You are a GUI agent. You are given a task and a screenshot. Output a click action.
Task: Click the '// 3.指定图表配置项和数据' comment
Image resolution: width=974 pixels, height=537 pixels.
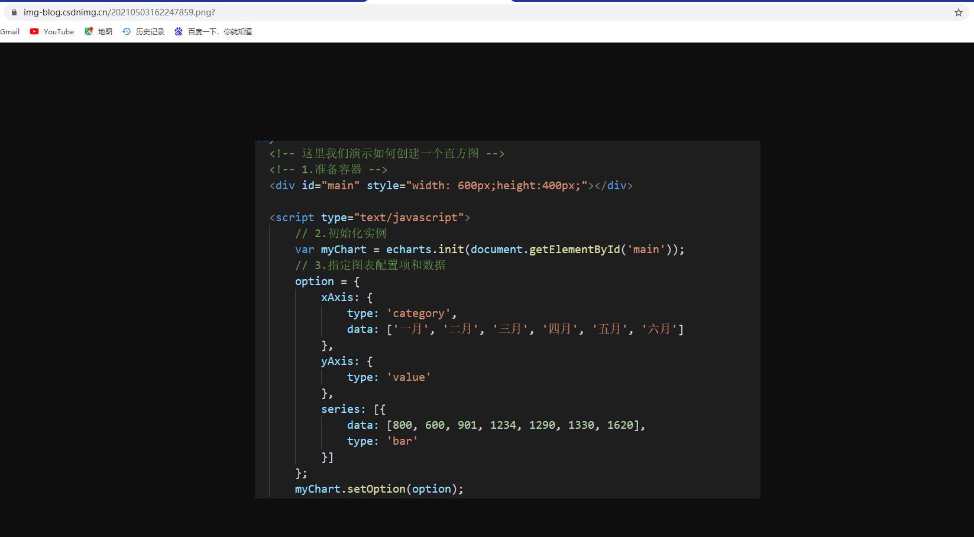click(x=370, y=266)
